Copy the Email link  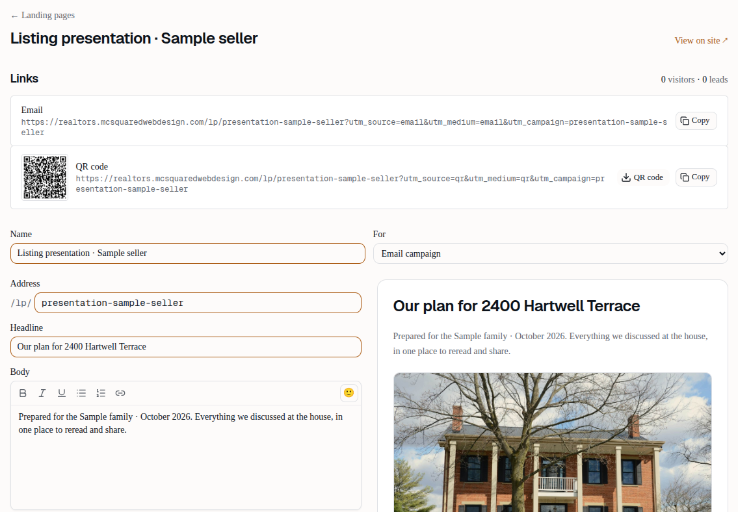click(x=696, y=121)
